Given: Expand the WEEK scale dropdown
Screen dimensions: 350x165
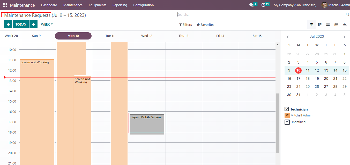Looking at the screenshot, I should click(x=47, y=24).
